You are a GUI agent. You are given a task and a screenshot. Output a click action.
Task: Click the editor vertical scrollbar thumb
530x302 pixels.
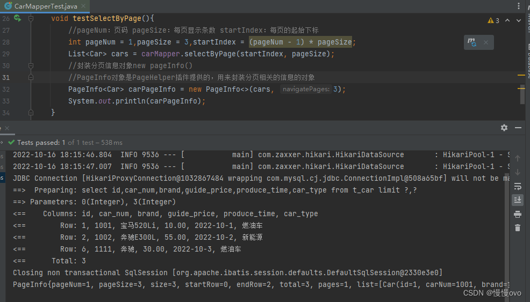click(522, 94)
